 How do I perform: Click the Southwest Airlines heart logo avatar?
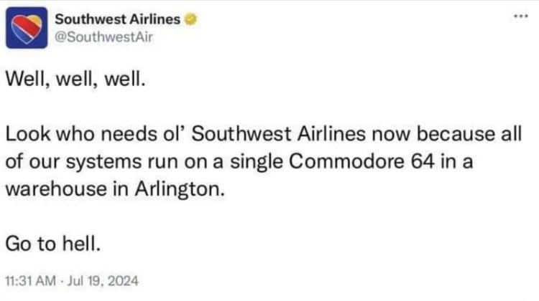coord(26,29)
